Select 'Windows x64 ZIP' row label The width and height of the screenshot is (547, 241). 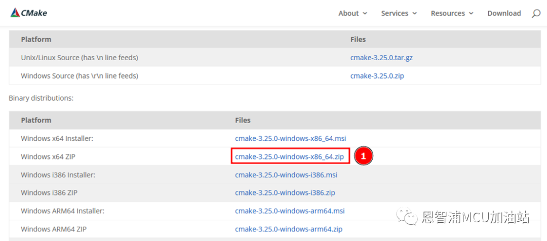click(x=48, y=156)
